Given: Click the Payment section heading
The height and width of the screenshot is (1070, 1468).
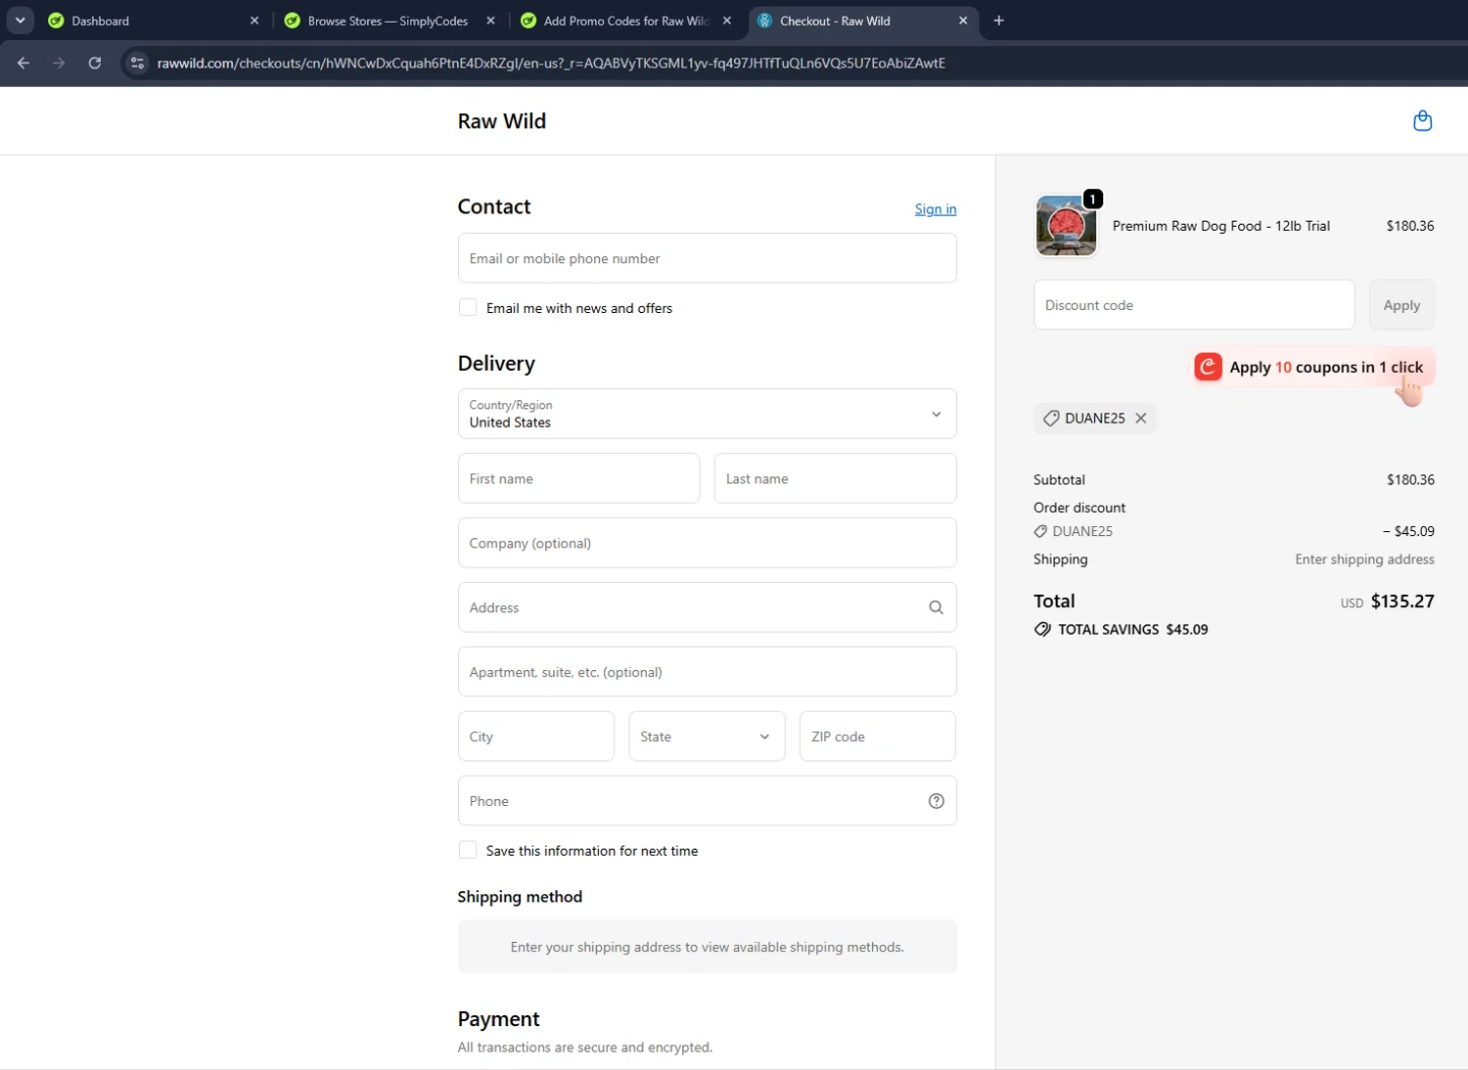Looking at the screenshot, I should pos(498,1019).
